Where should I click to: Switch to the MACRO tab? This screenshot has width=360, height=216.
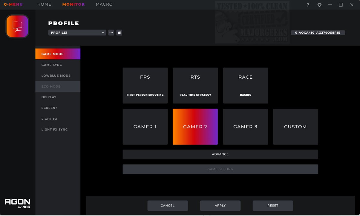[104, 4]
